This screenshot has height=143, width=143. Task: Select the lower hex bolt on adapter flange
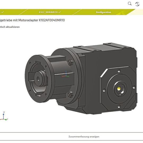tap(70, 95)
